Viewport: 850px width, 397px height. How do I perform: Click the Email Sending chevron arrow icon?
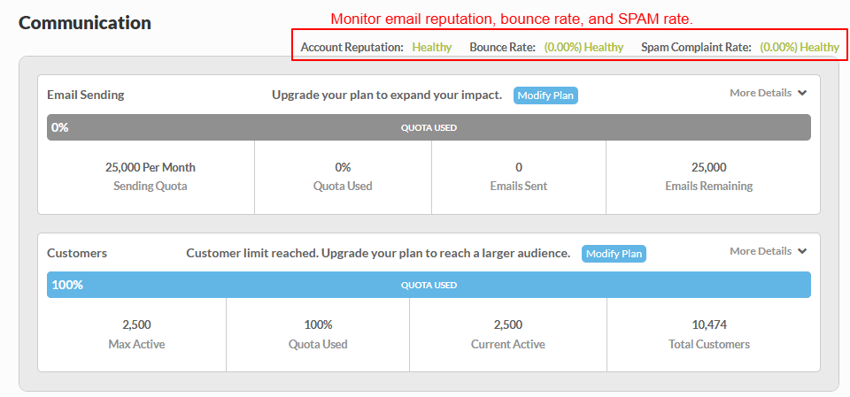coord(802,93)
